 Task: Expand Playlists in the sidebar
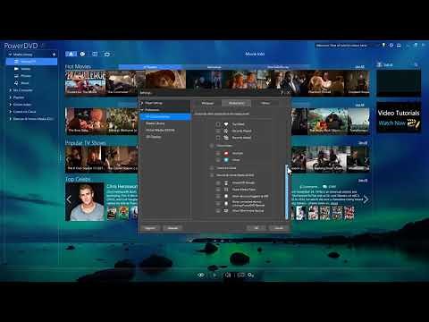(x=10, y=97)
